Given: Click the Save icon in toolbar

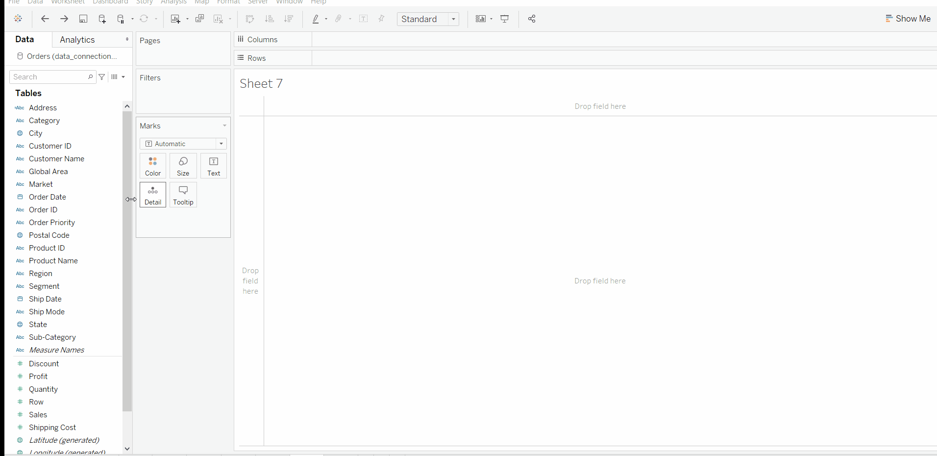Looking at the screenshot, I should 83,19.
